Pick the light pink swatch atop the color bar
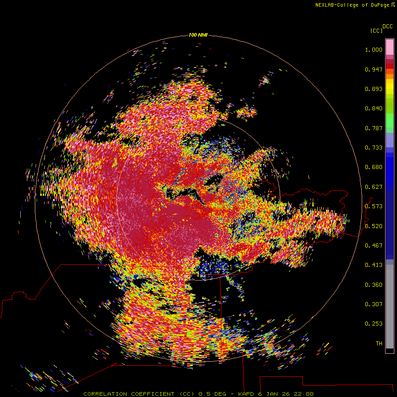The height and width of the screenshot is (397, 397). (x=390, y=47)
